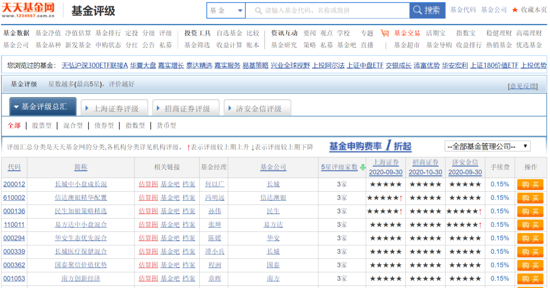
Task: Open fund manager 张坤
Action: (215, 224)
